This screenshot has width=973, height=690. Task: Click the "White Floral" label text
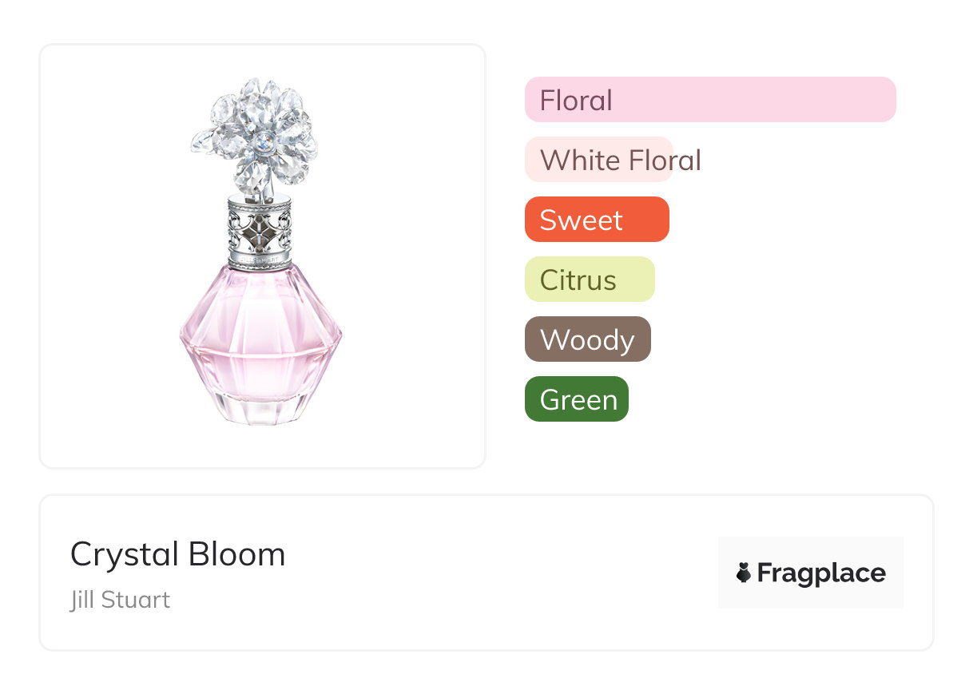tap(621, 161)
